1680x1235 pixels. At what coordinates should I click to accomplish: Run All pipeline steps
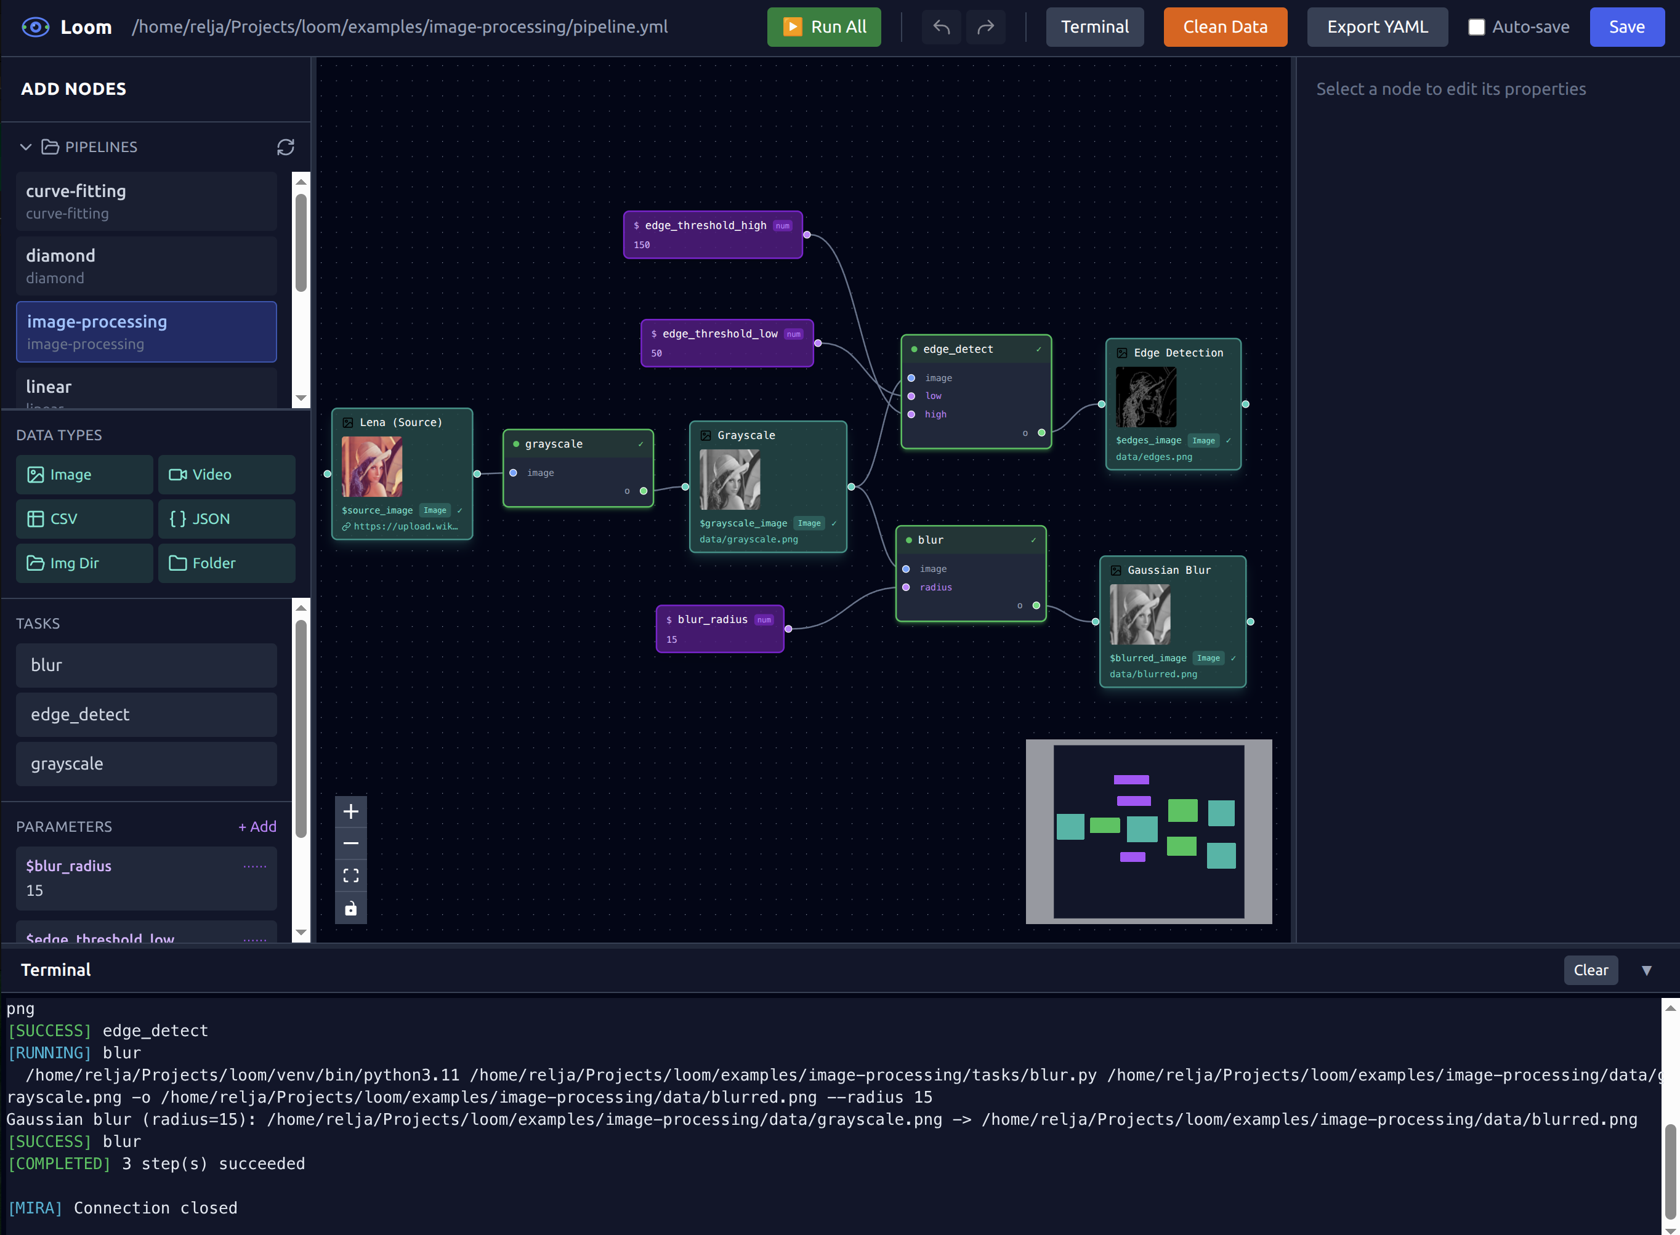click(x=823, y=27)
